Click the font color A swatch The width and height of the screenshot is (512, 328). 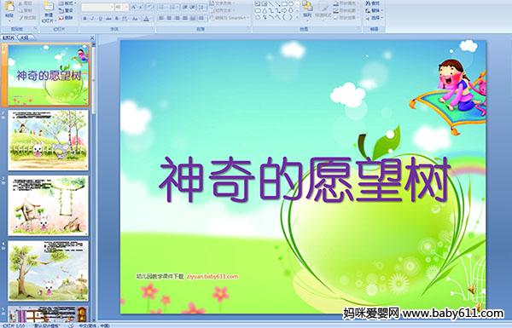146,19
